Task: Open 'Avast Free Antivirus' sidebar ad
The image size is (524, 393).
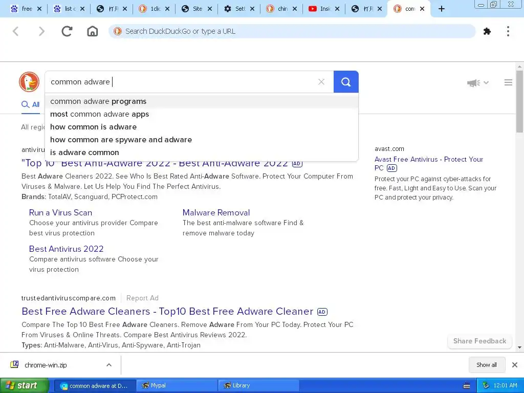Action: [429, 163]
